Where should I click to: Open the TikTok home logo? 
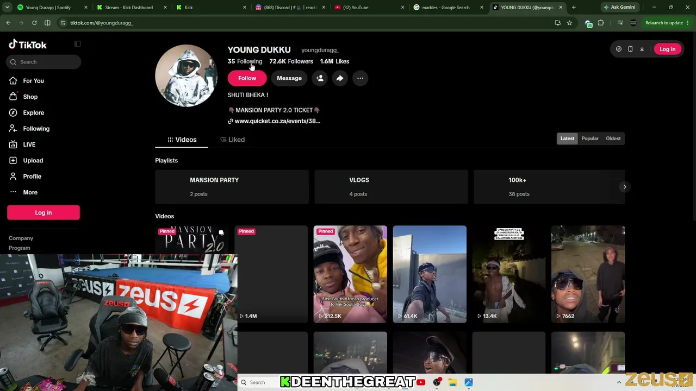(28, 45)
